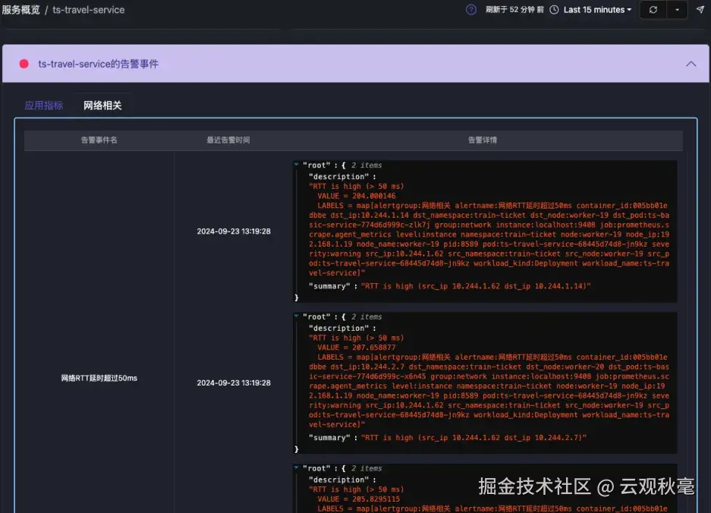Collapse the ts-travel-service alert events panel
The height and width of the screenshot is (513, 711).
[x=691, y=64]
